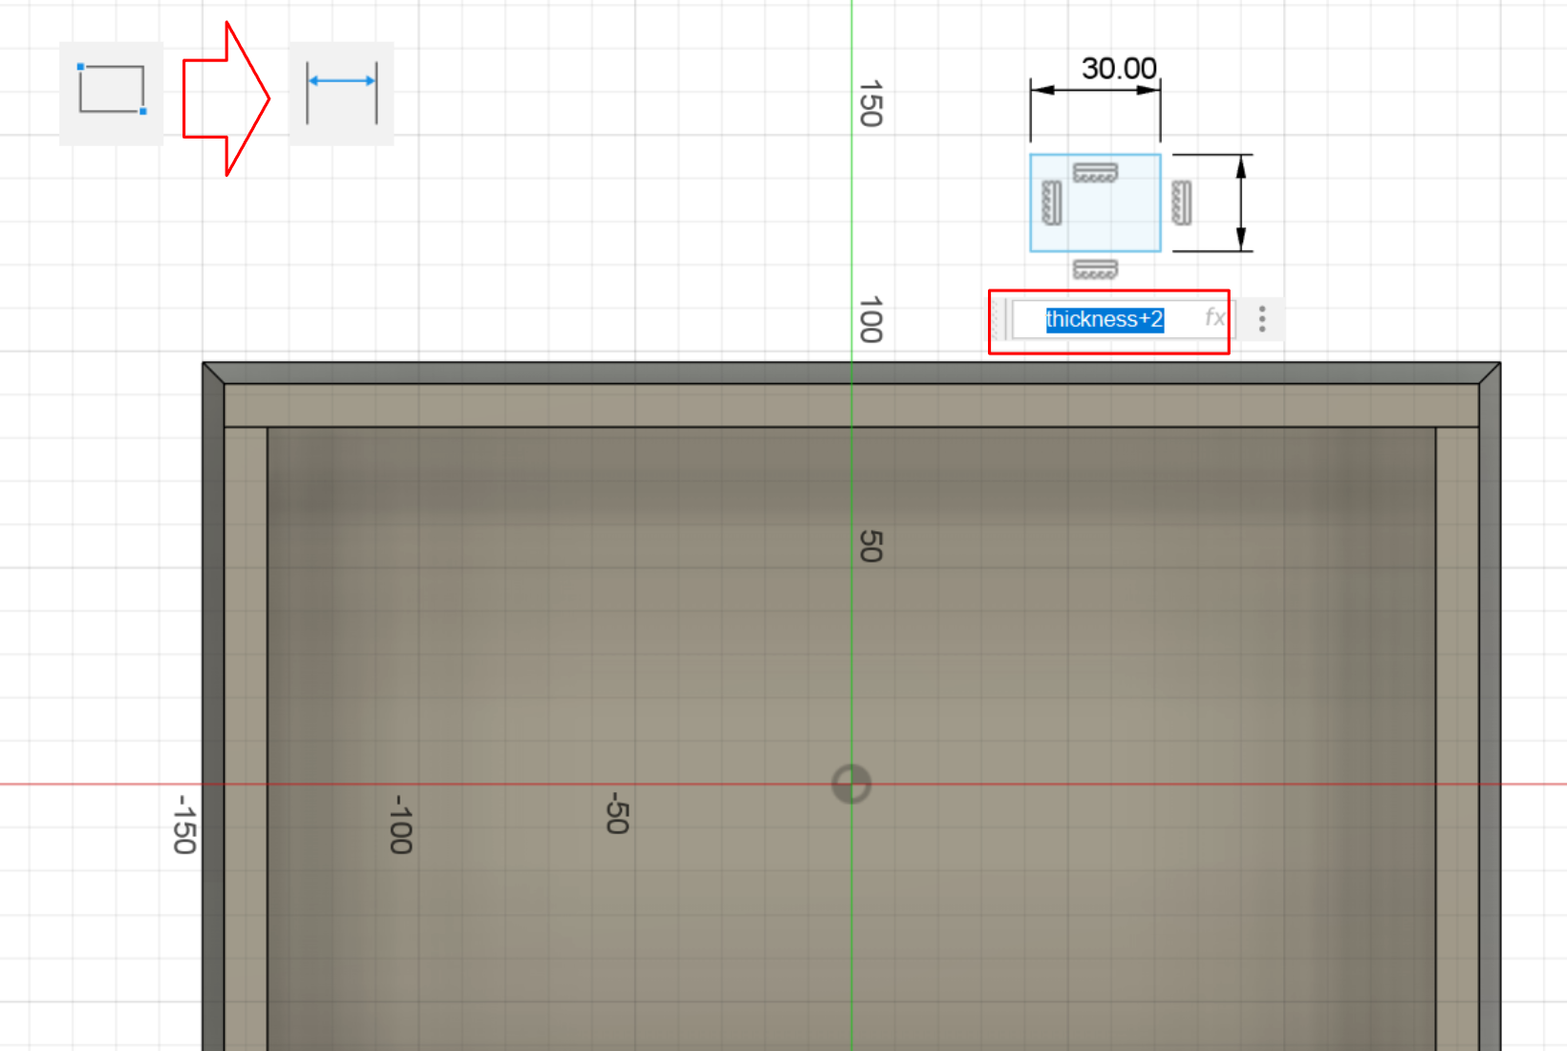Open the three-dot options next to dimension field
This screenshot has width=1567, height=1051.
(x=1262, y=319)
